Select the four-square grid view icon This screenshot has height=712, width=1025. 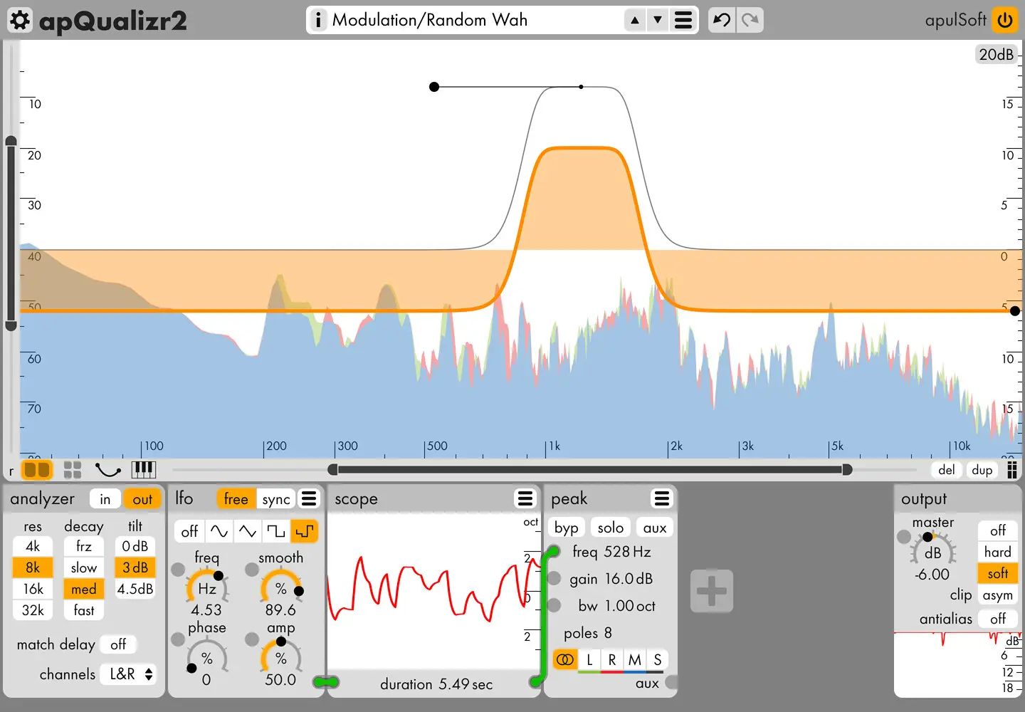click(x=73, y=470)
